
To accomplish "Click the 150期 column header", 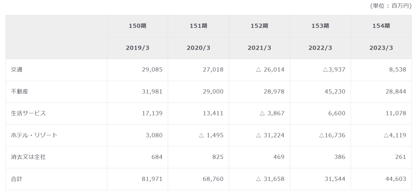I will pos(137,26).
